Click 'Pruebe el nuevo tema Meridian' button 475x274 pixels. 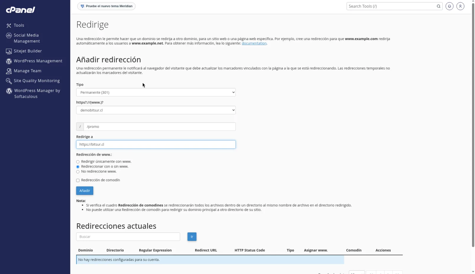(x=106, y=6)
